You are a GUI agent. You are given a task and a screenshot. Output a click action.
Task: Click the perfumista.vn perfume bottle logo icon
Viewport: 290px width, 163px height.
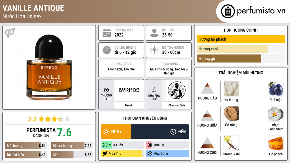pyautogui.click(x=228, y=11)
